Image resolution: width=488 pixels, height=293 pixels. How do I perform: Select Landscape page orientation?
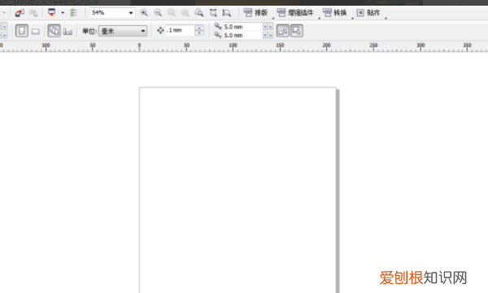point(36,31)
